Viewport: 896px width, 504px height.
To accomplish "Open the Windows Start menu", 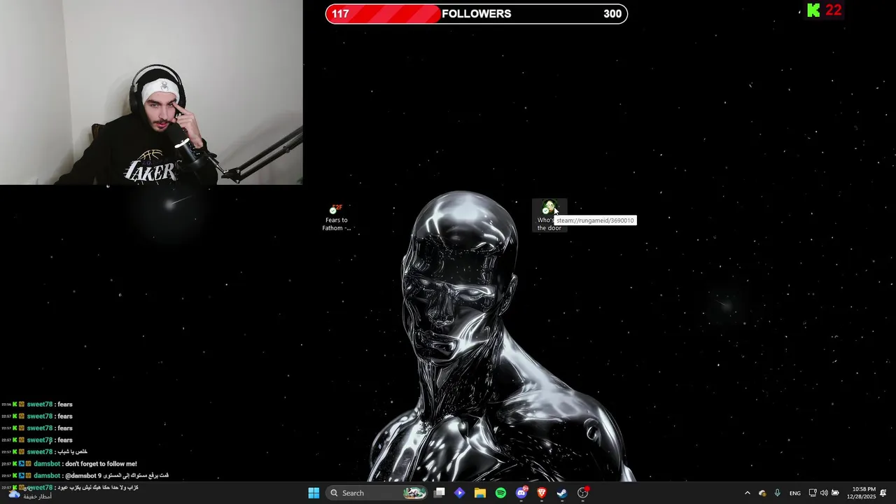I will tap(314, 493).
